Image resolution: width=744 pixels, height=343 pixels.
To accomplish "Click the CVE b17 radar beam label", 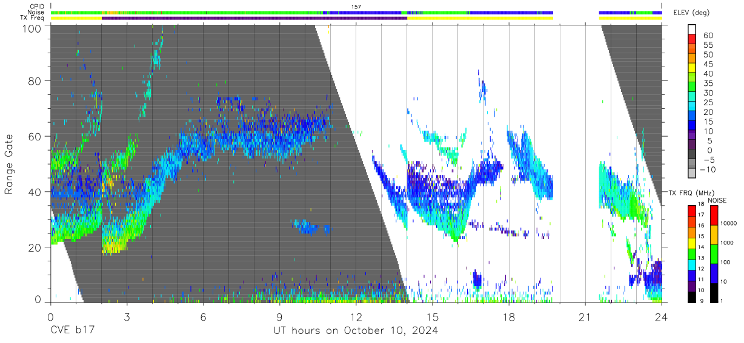I will coord(72,331).
